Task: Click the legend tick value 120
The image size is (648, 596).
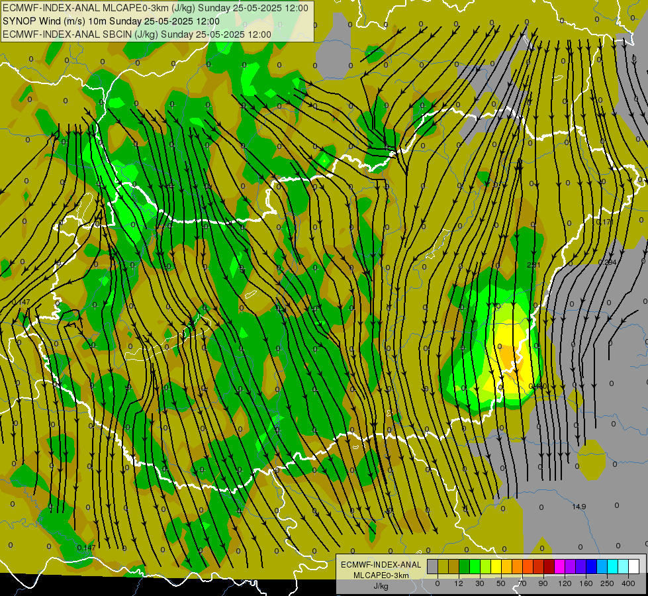Action: tap(565, 583)
